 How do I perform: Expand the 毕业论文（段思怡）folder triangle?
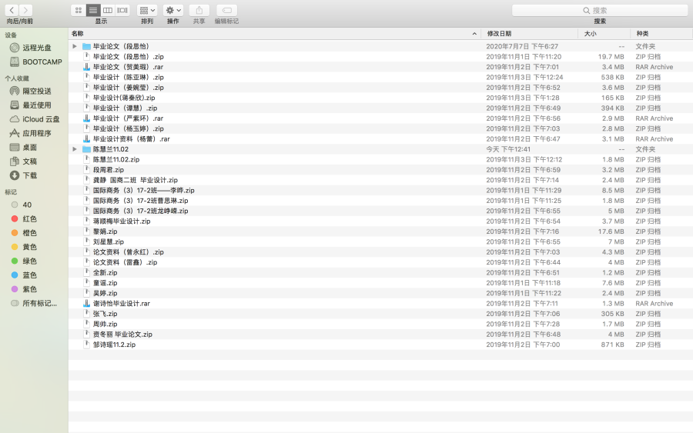click(75, 46)
